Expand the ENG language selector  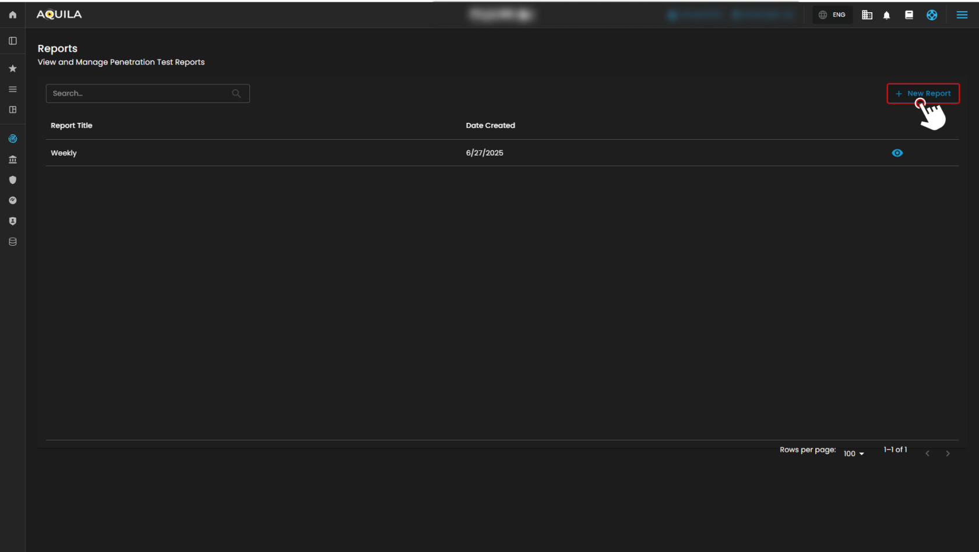click(832, 15)
